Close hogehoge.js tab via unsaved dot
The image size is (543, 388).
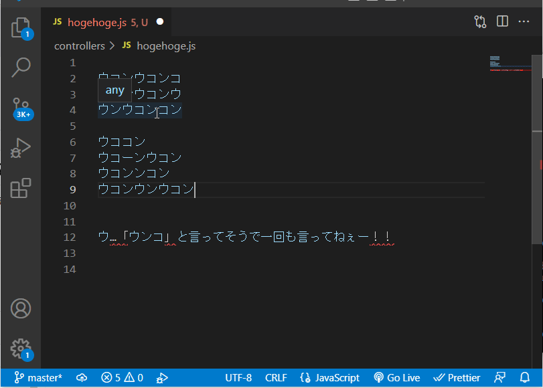[160, 22]
